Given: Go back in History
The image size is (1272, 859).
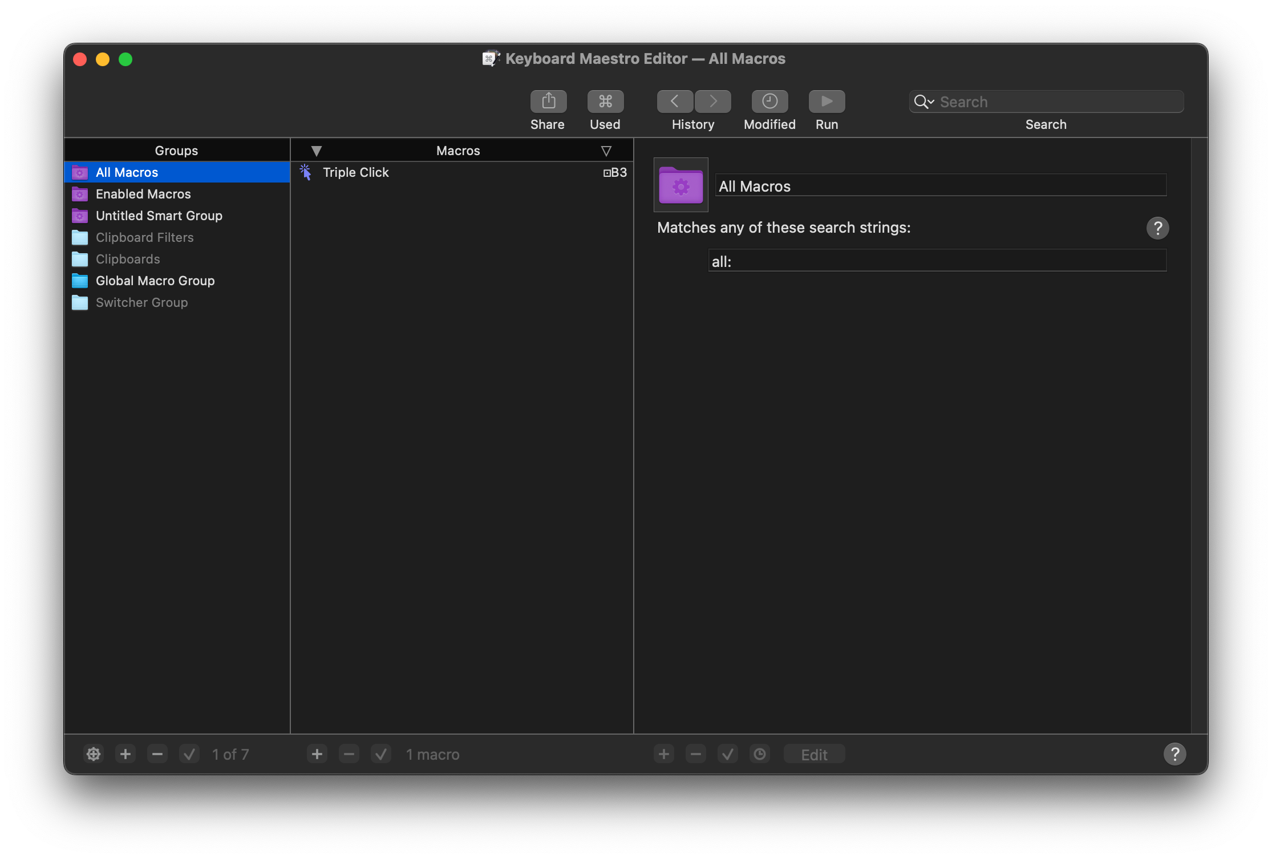Looking at the screenshot, I should [675, 102].
